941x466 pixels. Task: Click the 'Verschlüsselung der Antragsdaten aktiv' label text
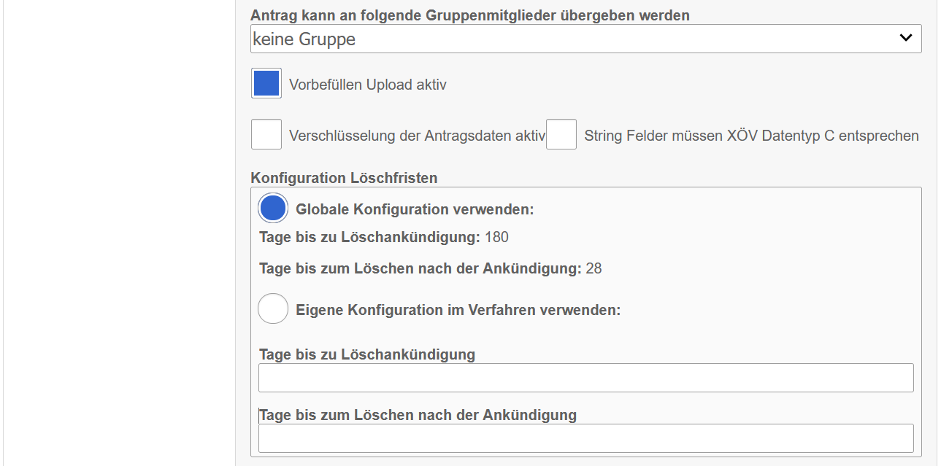[x=418, y=136]
